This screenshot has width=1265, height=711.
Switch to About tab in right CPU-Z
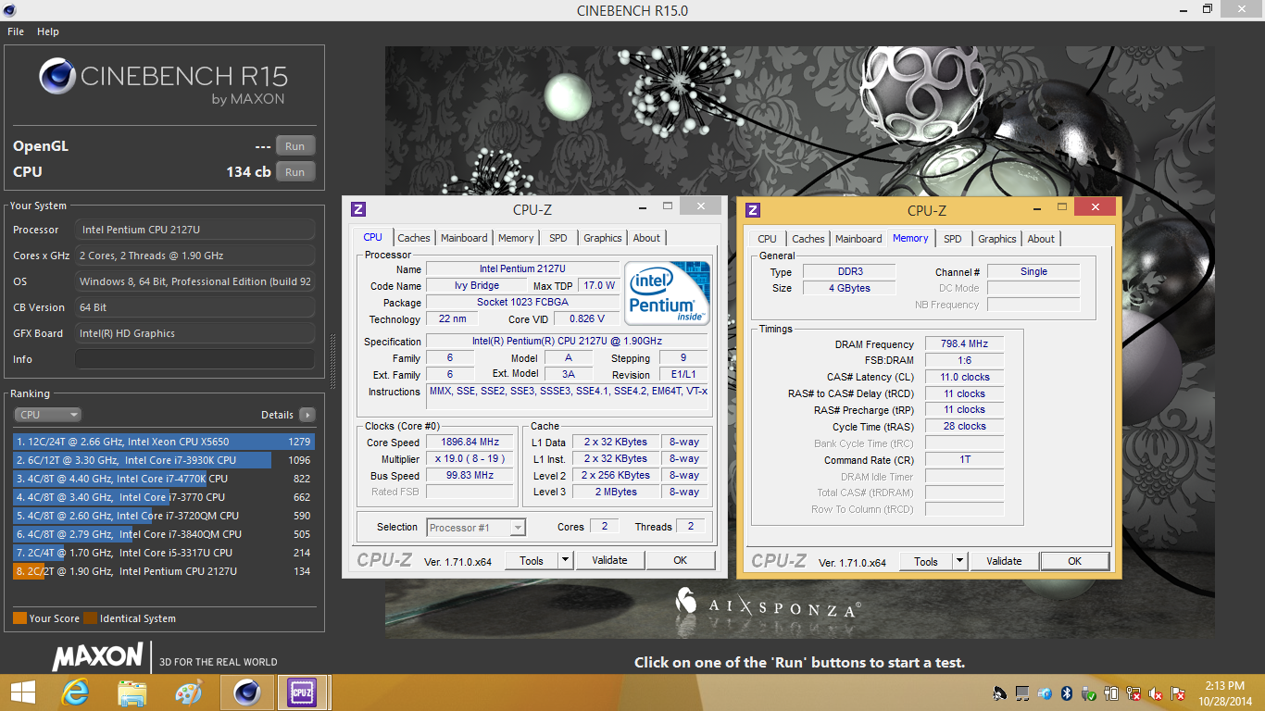point(1041,239)
